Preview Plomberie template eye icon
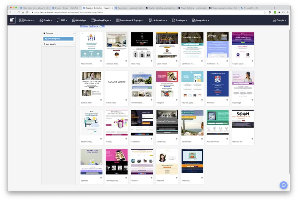Image resolution: width=298 pixels, height=201 pixels. pyautogui.click(x=227, y=100)
